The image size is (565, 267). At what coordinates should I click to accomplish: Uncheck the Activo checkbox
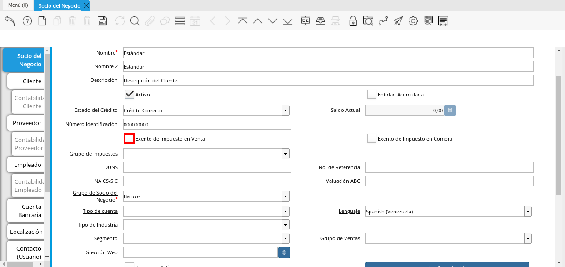130,94
